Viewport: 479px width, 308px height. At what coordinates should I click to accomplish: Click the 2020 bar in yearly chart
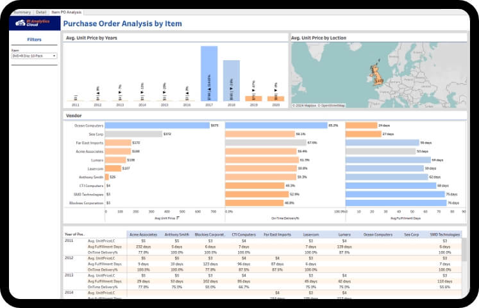pyautogui.click(x=276, y=99)
